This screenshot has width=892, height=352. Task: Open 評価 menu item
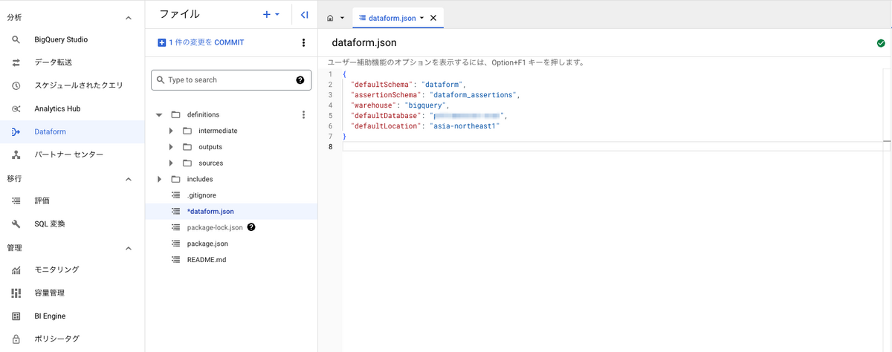[72, 201]
